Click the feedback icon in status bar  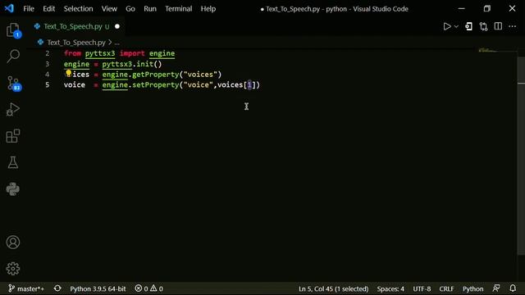[x=496, y=288]
